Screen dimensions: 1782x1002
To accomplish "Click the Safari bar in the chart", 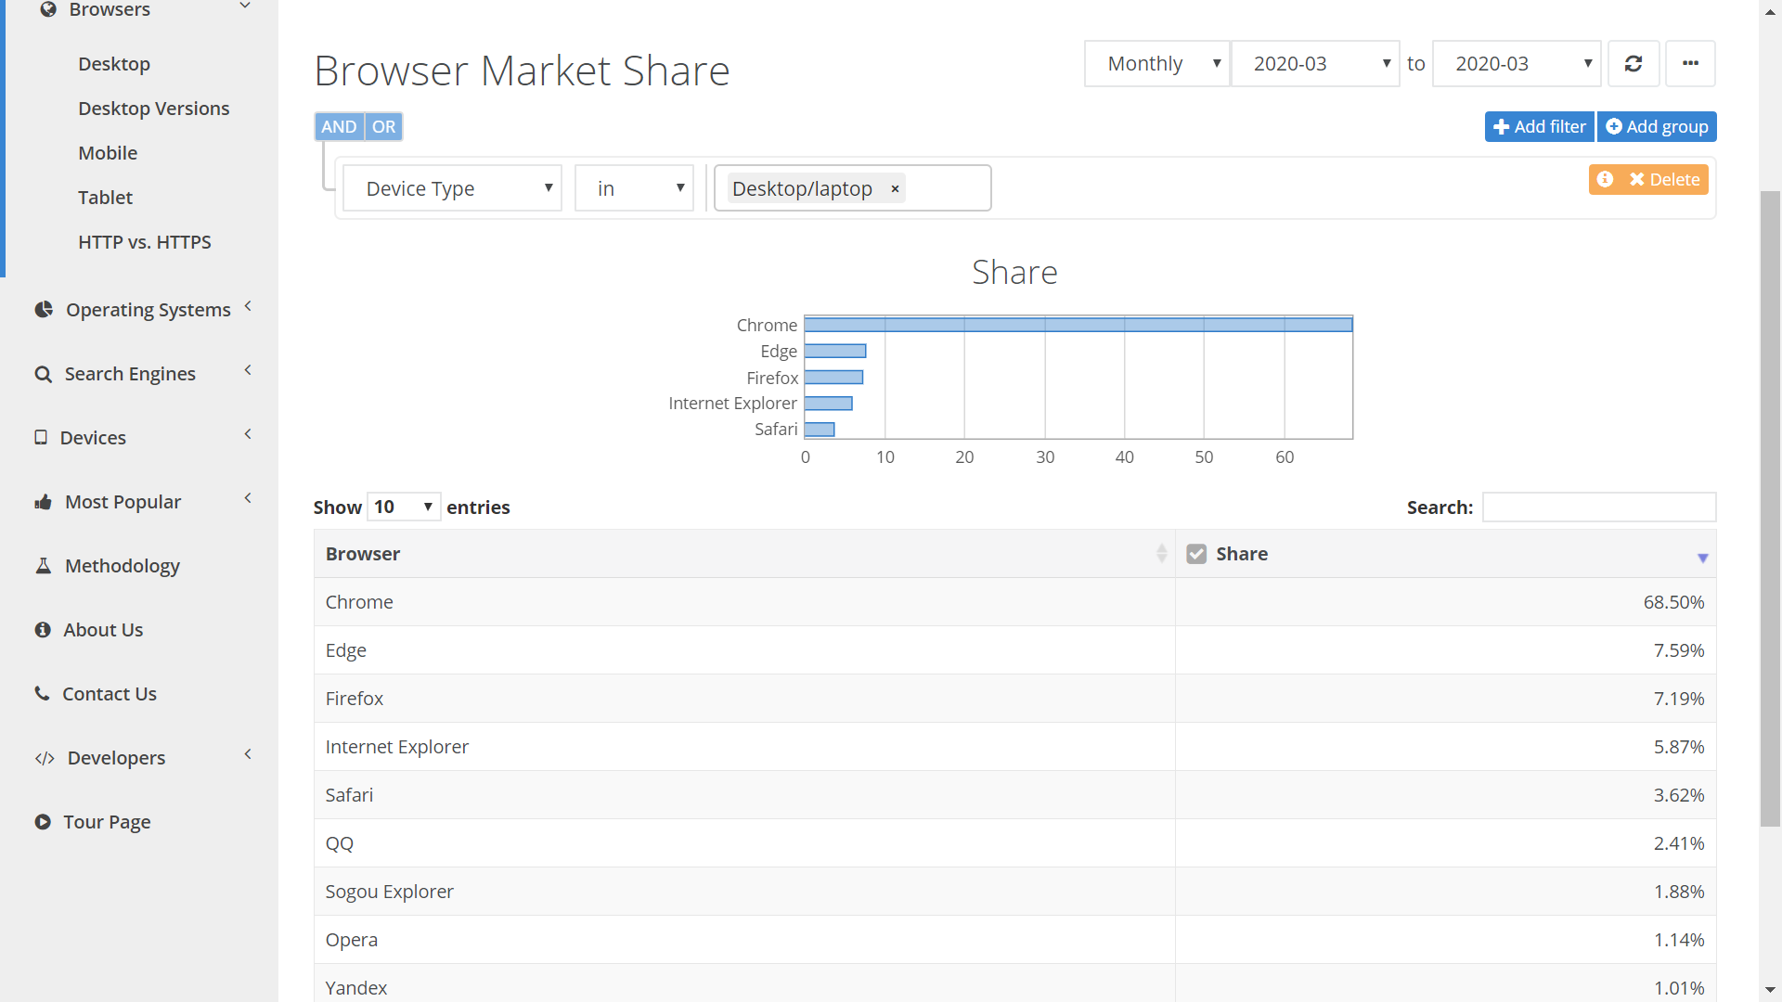I will point(820,429).
